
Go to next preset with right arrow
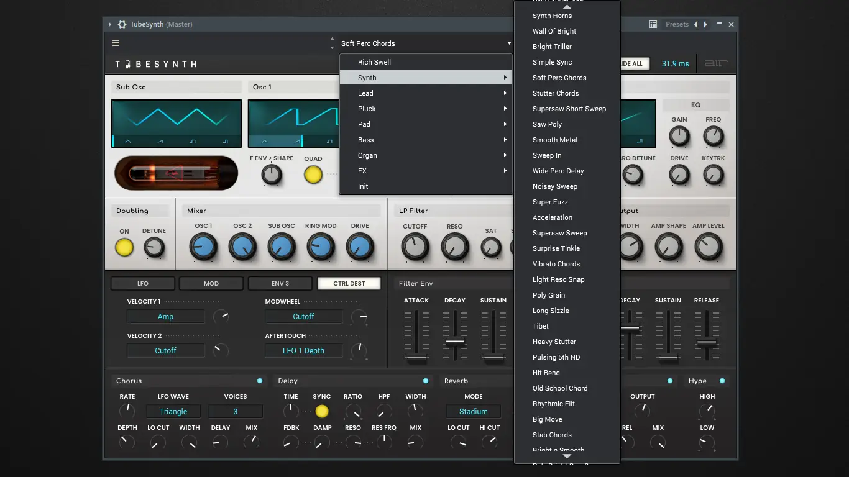pyautogui.click(x=705, y=24)
